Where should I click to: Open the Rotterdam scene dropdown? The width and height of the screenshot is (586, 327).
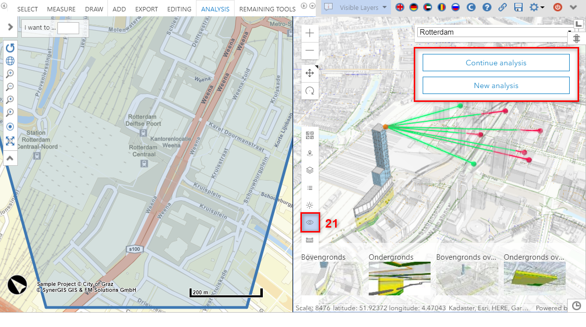point(495,32)
